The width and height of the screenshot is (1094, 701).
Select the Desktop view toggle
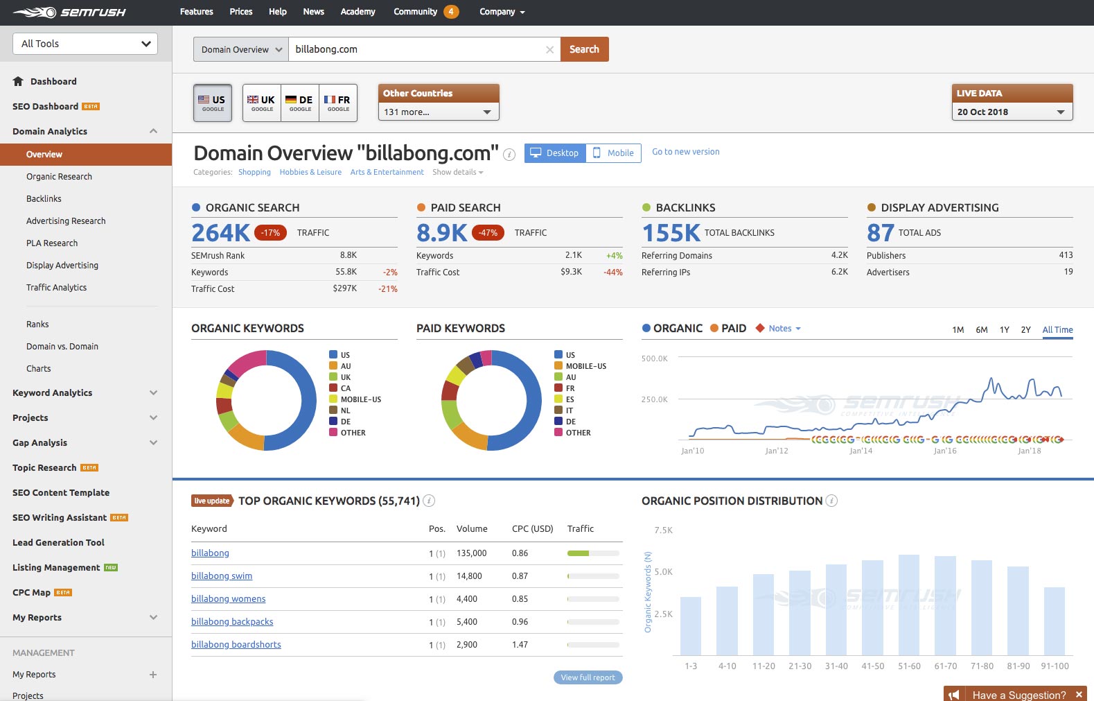point(555,153)
